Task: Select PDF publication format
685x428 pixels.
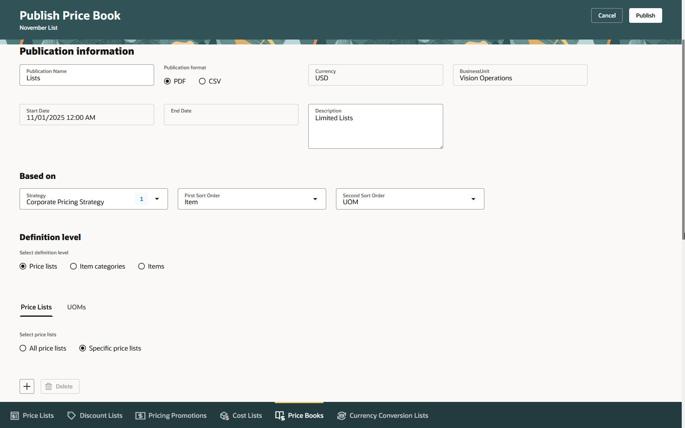Action: tap(167, 81)
